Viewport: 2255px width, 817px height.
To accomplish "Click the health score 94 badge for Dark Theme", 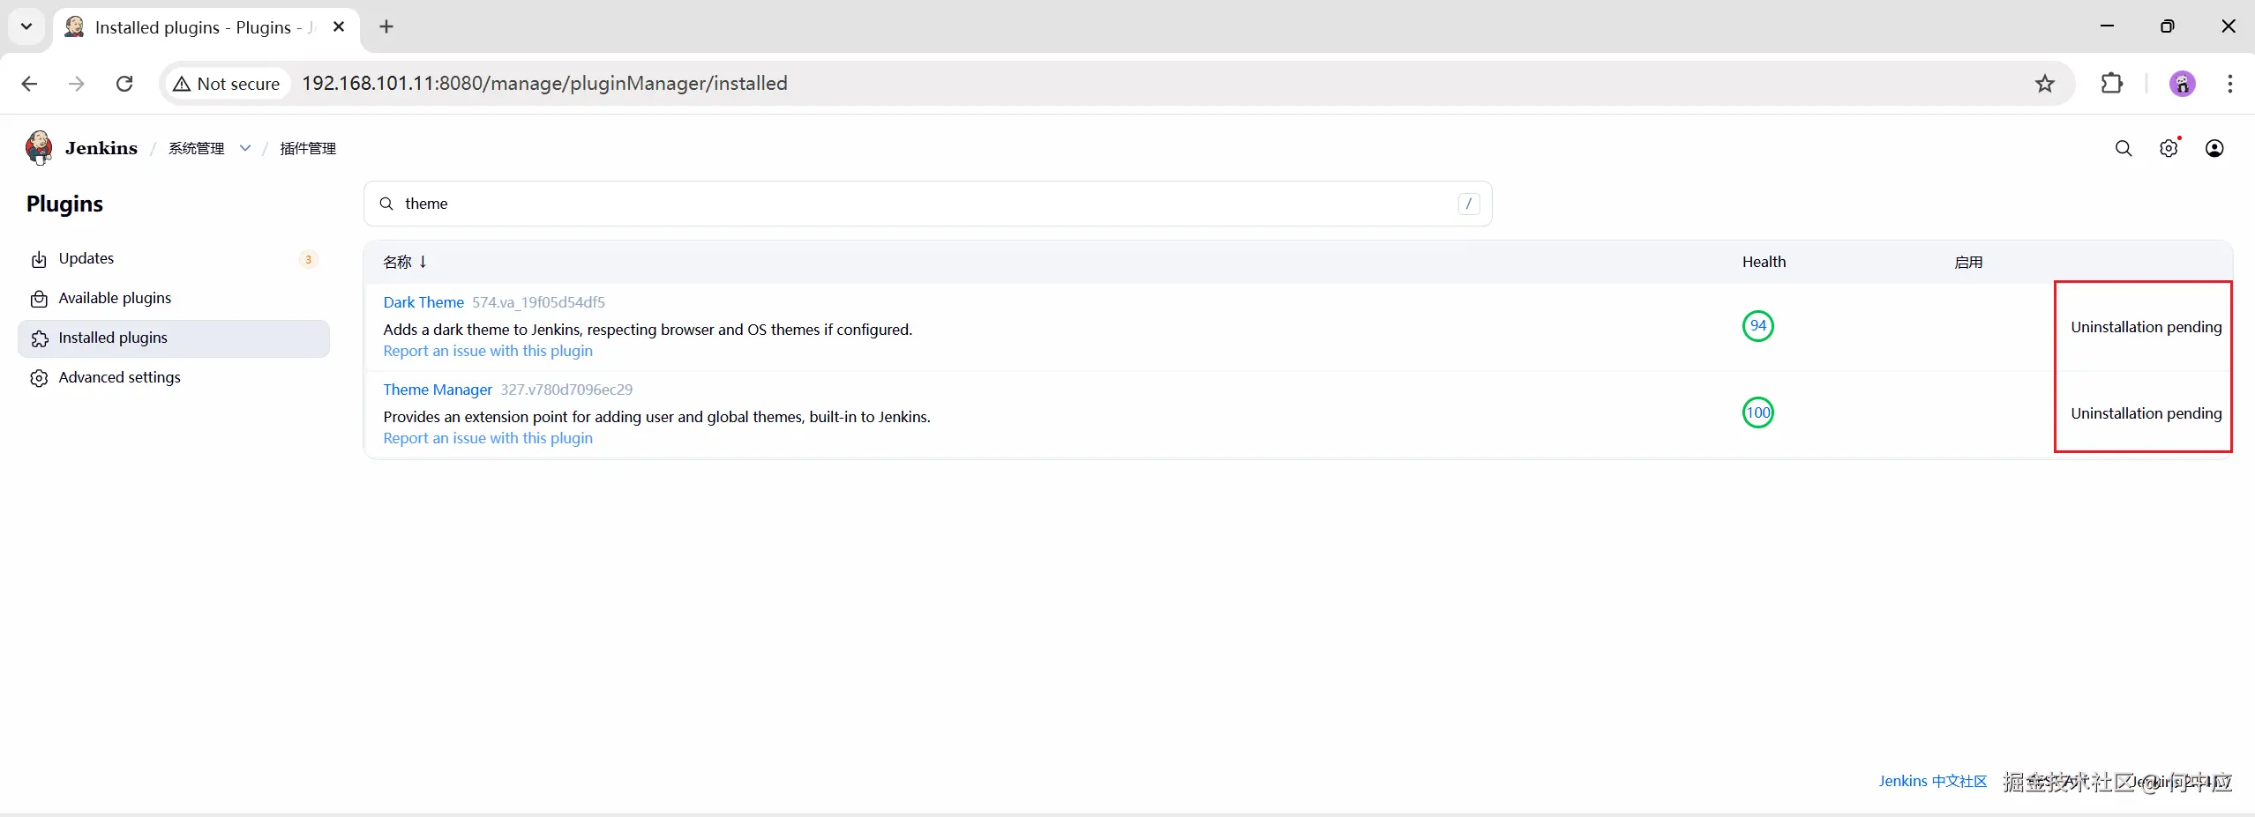I will [x=1758, y=326].
